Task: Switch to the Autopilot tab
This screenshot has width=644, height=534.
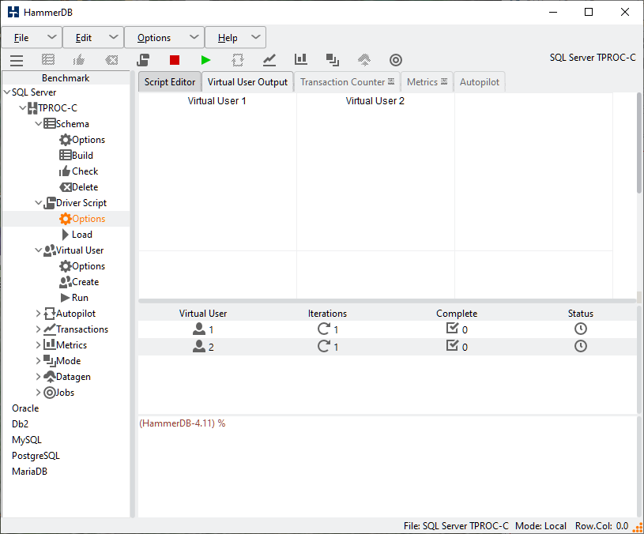Action: pos(480,82)
